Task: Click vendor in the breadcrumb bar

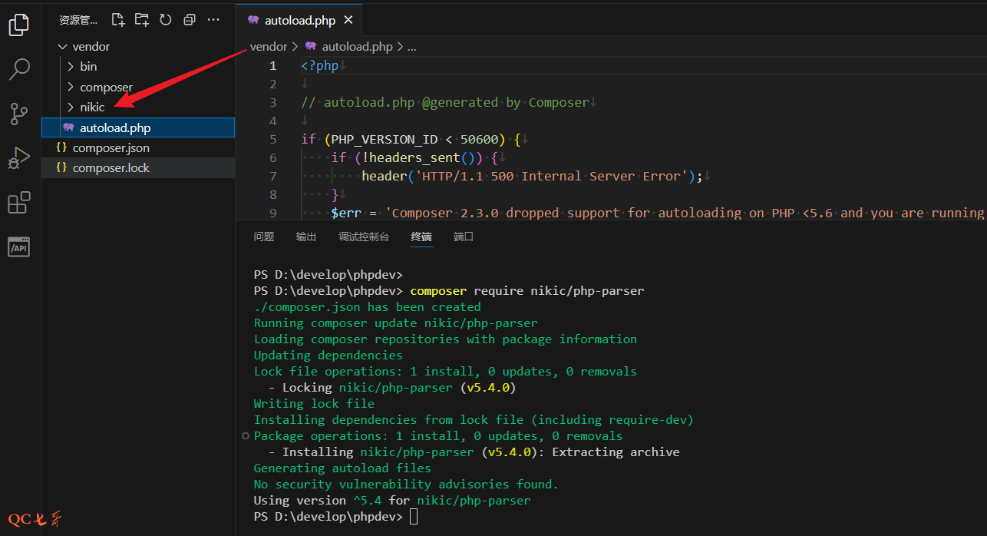Action: 268,46
